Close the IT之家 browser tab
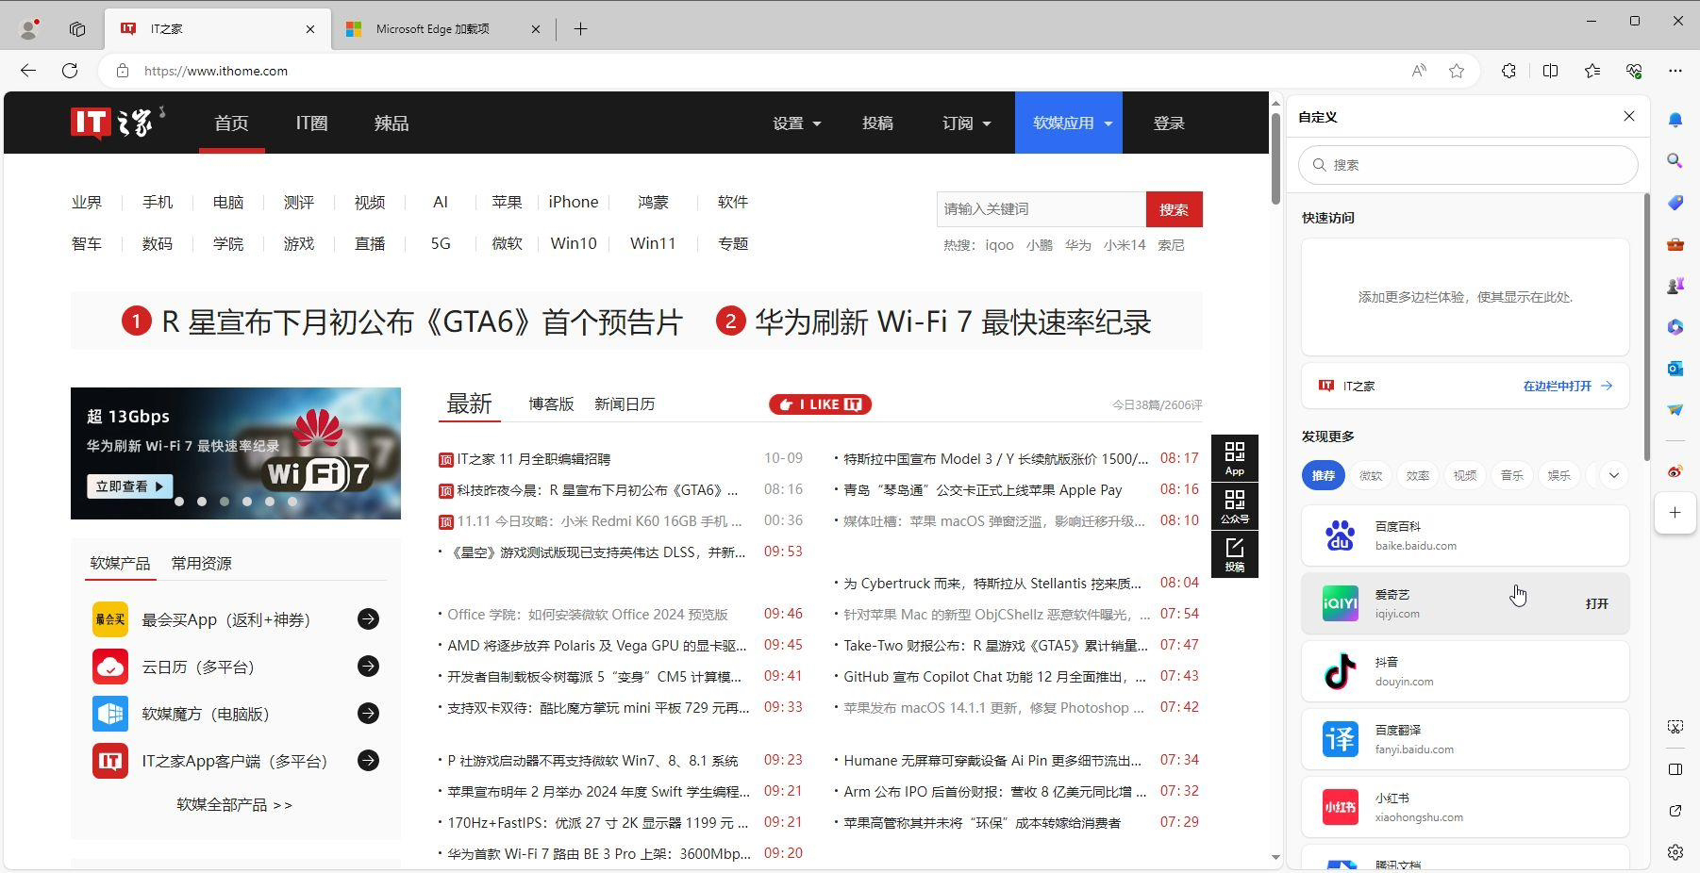 point(310,29)
